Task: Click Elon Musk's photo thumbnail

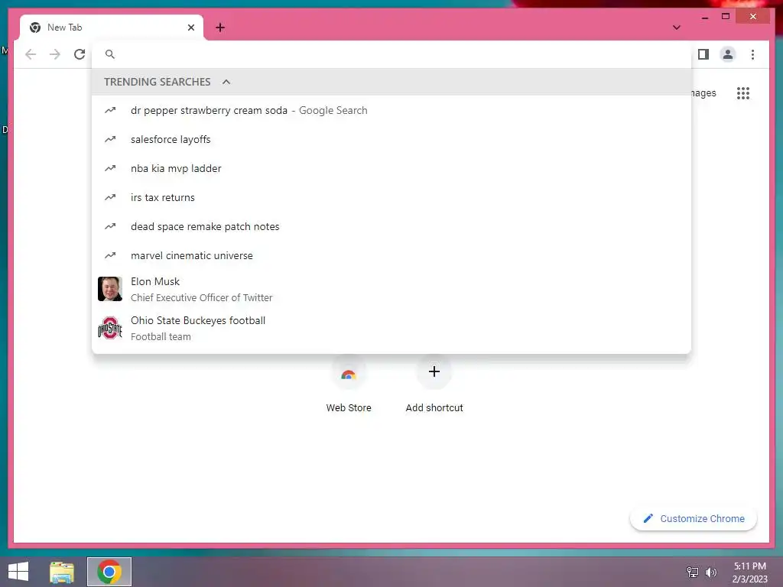Action: click(110, 289)
